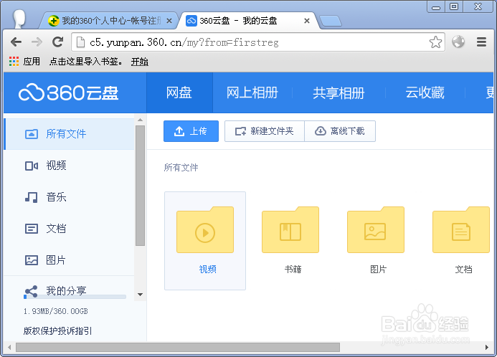Open the globe extension icon
The height and width of the screenshot is (357, 497).
click(x=458, y=42)
